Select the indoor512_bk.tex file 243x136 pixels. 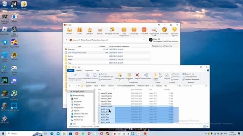coord(106,93)
